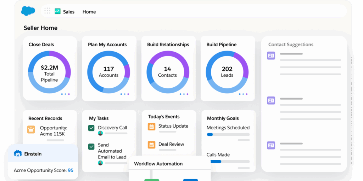Click the crown icon beside Opportunity Acme 115K
Screen dimensions: 363x181
click(x=31, y=129)
